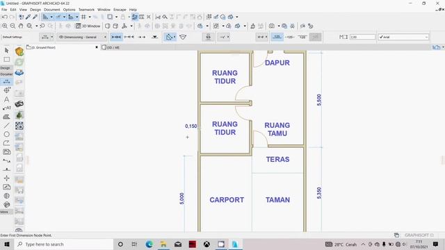Screen dimensions: 445x250
Task: Select base-line dimension construction method
Action: 142,37
